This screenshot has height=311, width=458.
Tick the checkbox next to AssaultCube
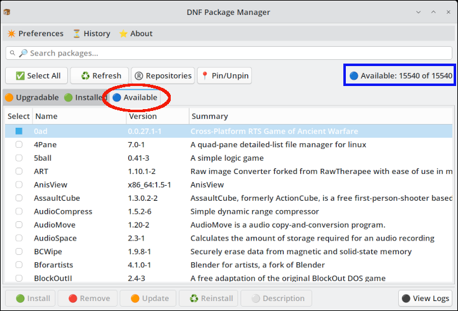(19, 198)
